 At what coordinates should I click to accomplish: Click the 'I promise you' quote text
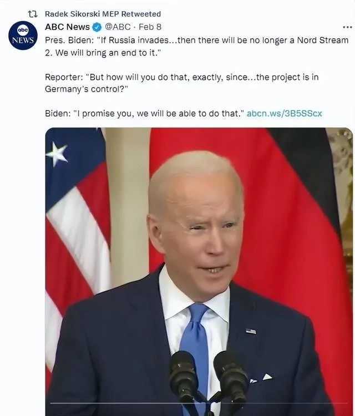point(160,114)
